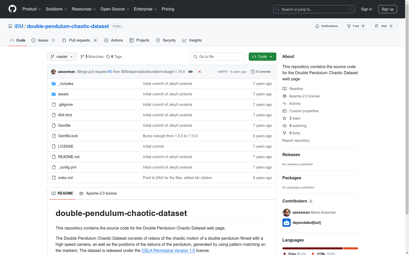Image resolution: width=409 pixels, height=255 pixels.
Task: Click the branches icon next to 5 Branches
Action: coord(82,57)
